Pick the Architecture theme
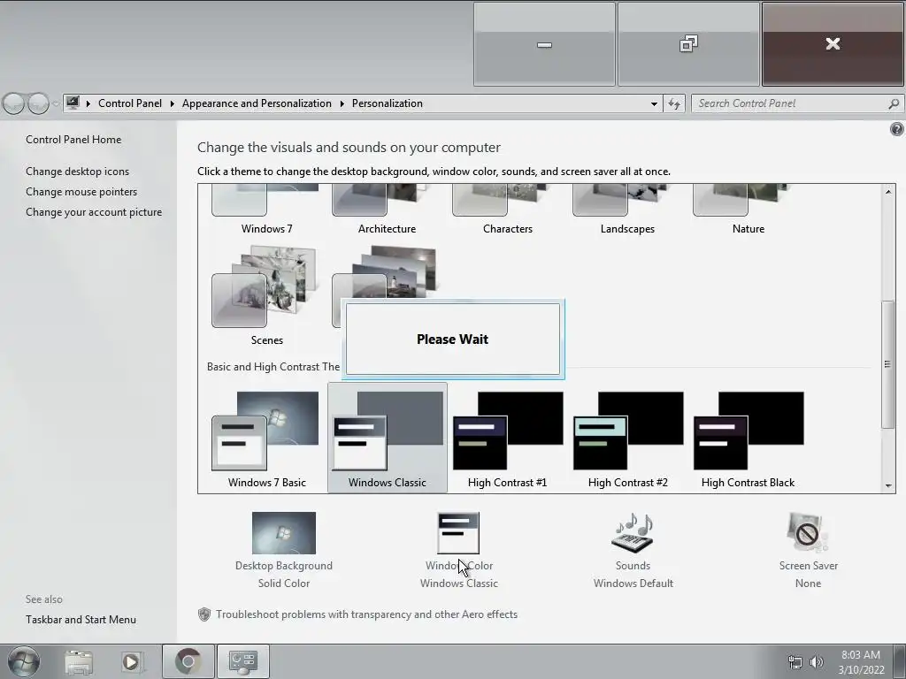This screenshot has width=906, height=679. click(388, 209)
